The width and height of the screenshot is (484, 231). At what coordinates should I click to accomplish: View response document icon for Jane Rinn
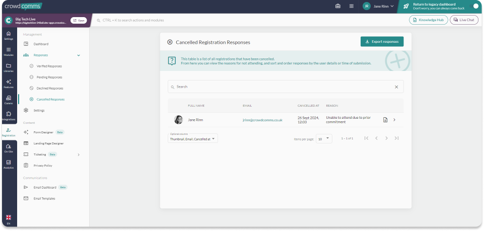(x=385, y=120)
